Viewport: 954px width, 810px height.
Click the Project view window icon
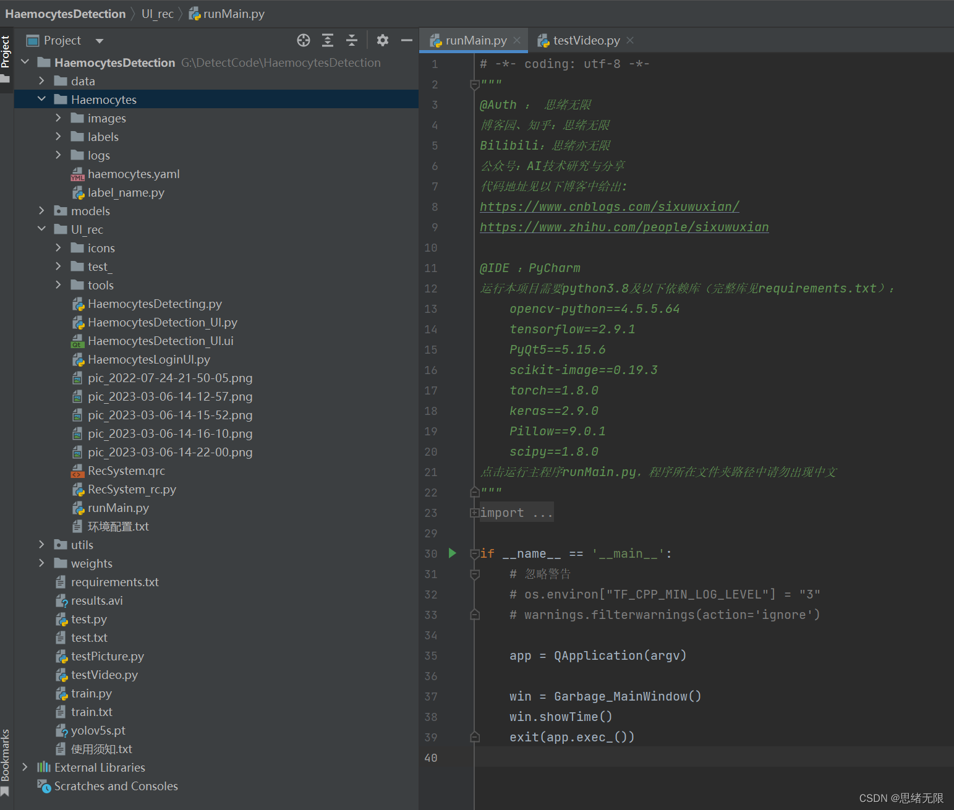tap(33, 41)
